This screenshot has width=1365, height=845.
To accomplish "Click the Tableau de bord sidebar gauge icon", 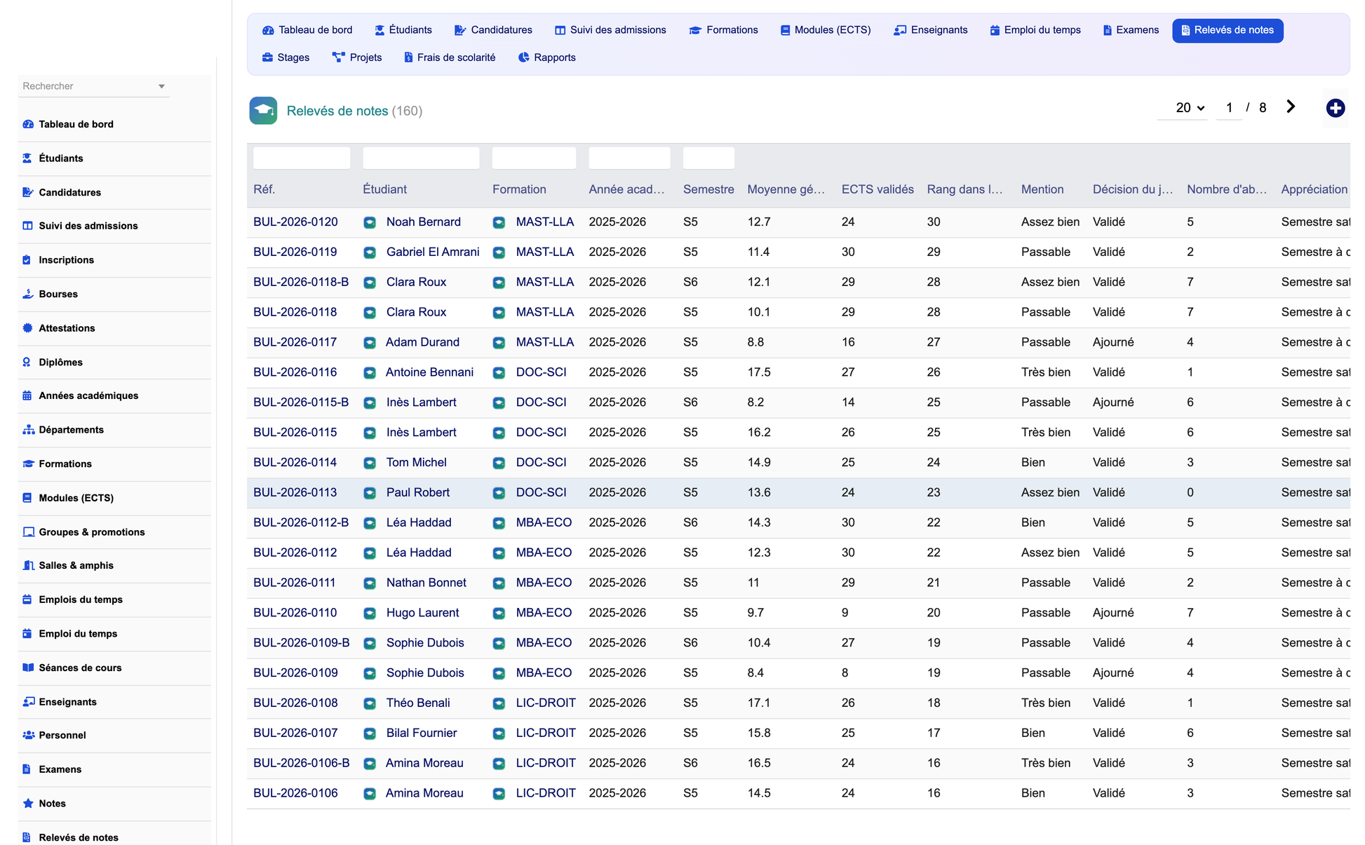I will [28, 124].
